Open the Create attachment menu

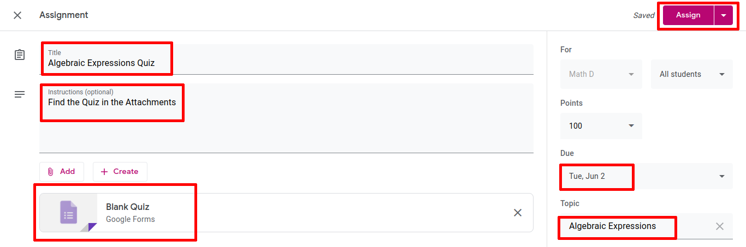(x=120, y=171)
